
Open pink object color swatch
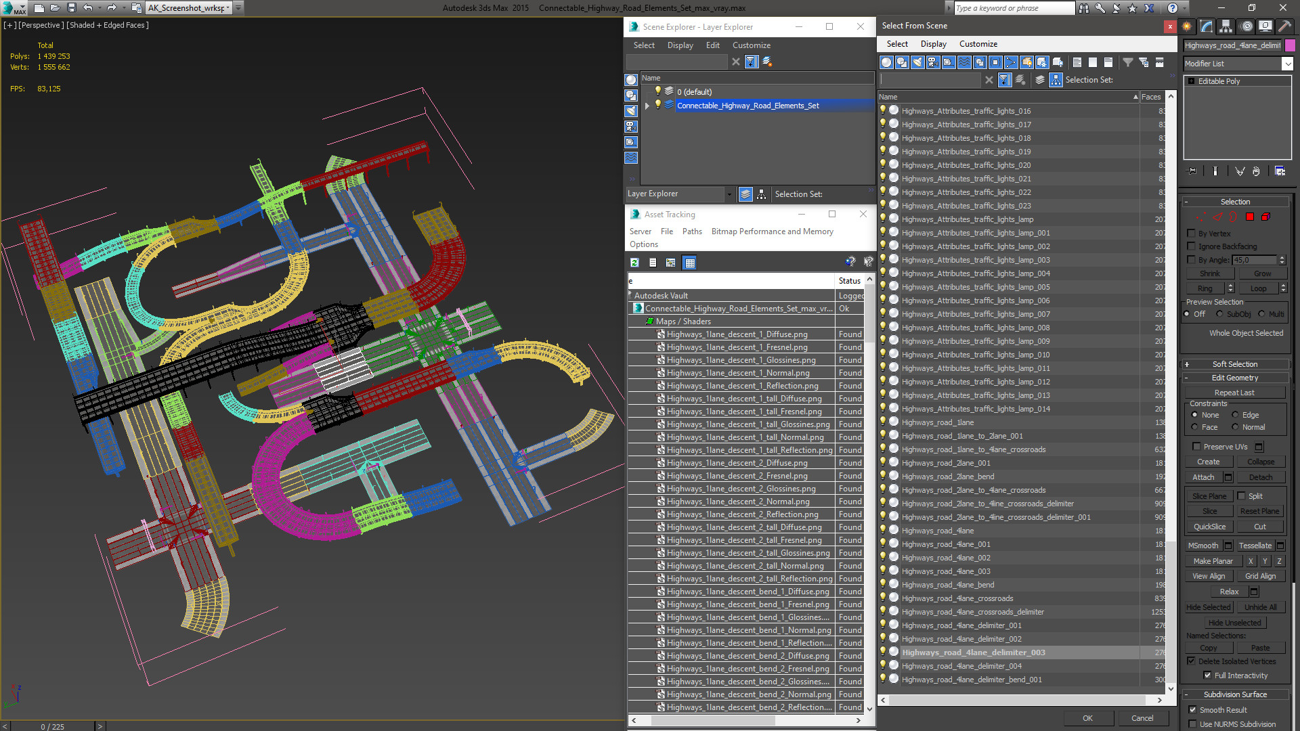point(1290,45)
